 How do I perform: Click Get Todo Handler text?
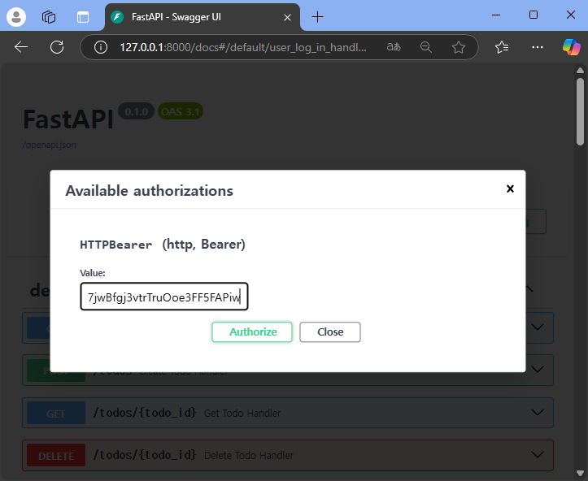tap(242, 414)
